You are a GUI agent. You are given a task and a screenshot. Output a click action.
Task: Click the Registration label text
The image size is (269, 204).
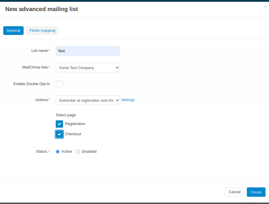coord(75,124)
